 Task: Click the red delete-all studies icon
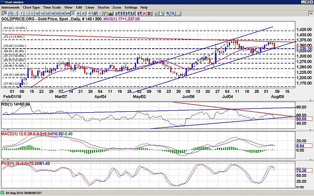[150, 14]
